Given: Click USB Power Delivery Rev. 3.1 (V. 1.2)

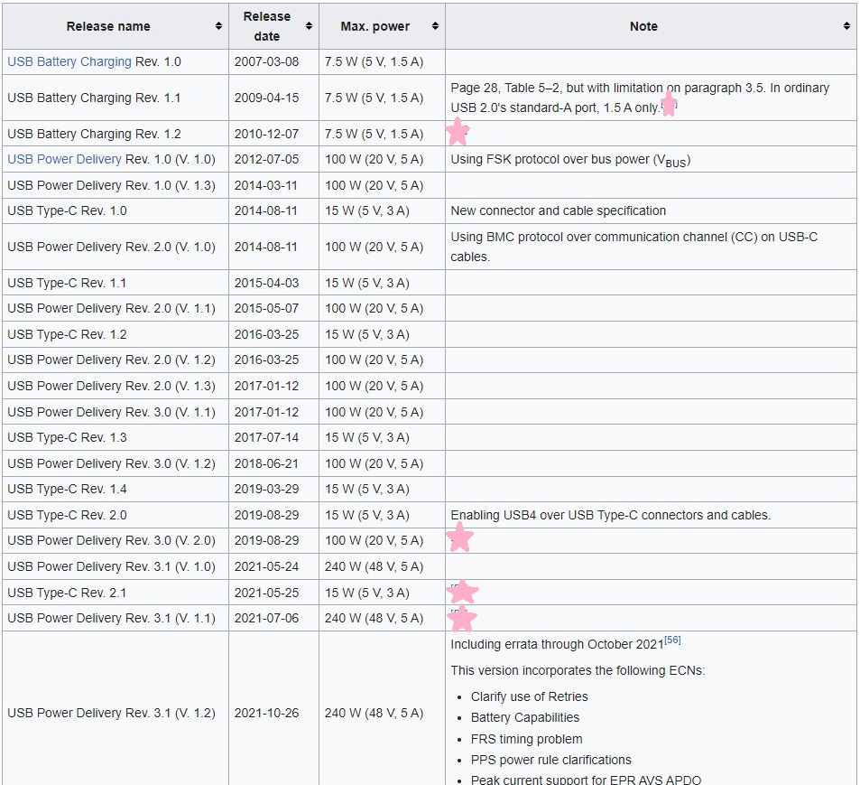Looking at the screenshot, I should point(111,713).
